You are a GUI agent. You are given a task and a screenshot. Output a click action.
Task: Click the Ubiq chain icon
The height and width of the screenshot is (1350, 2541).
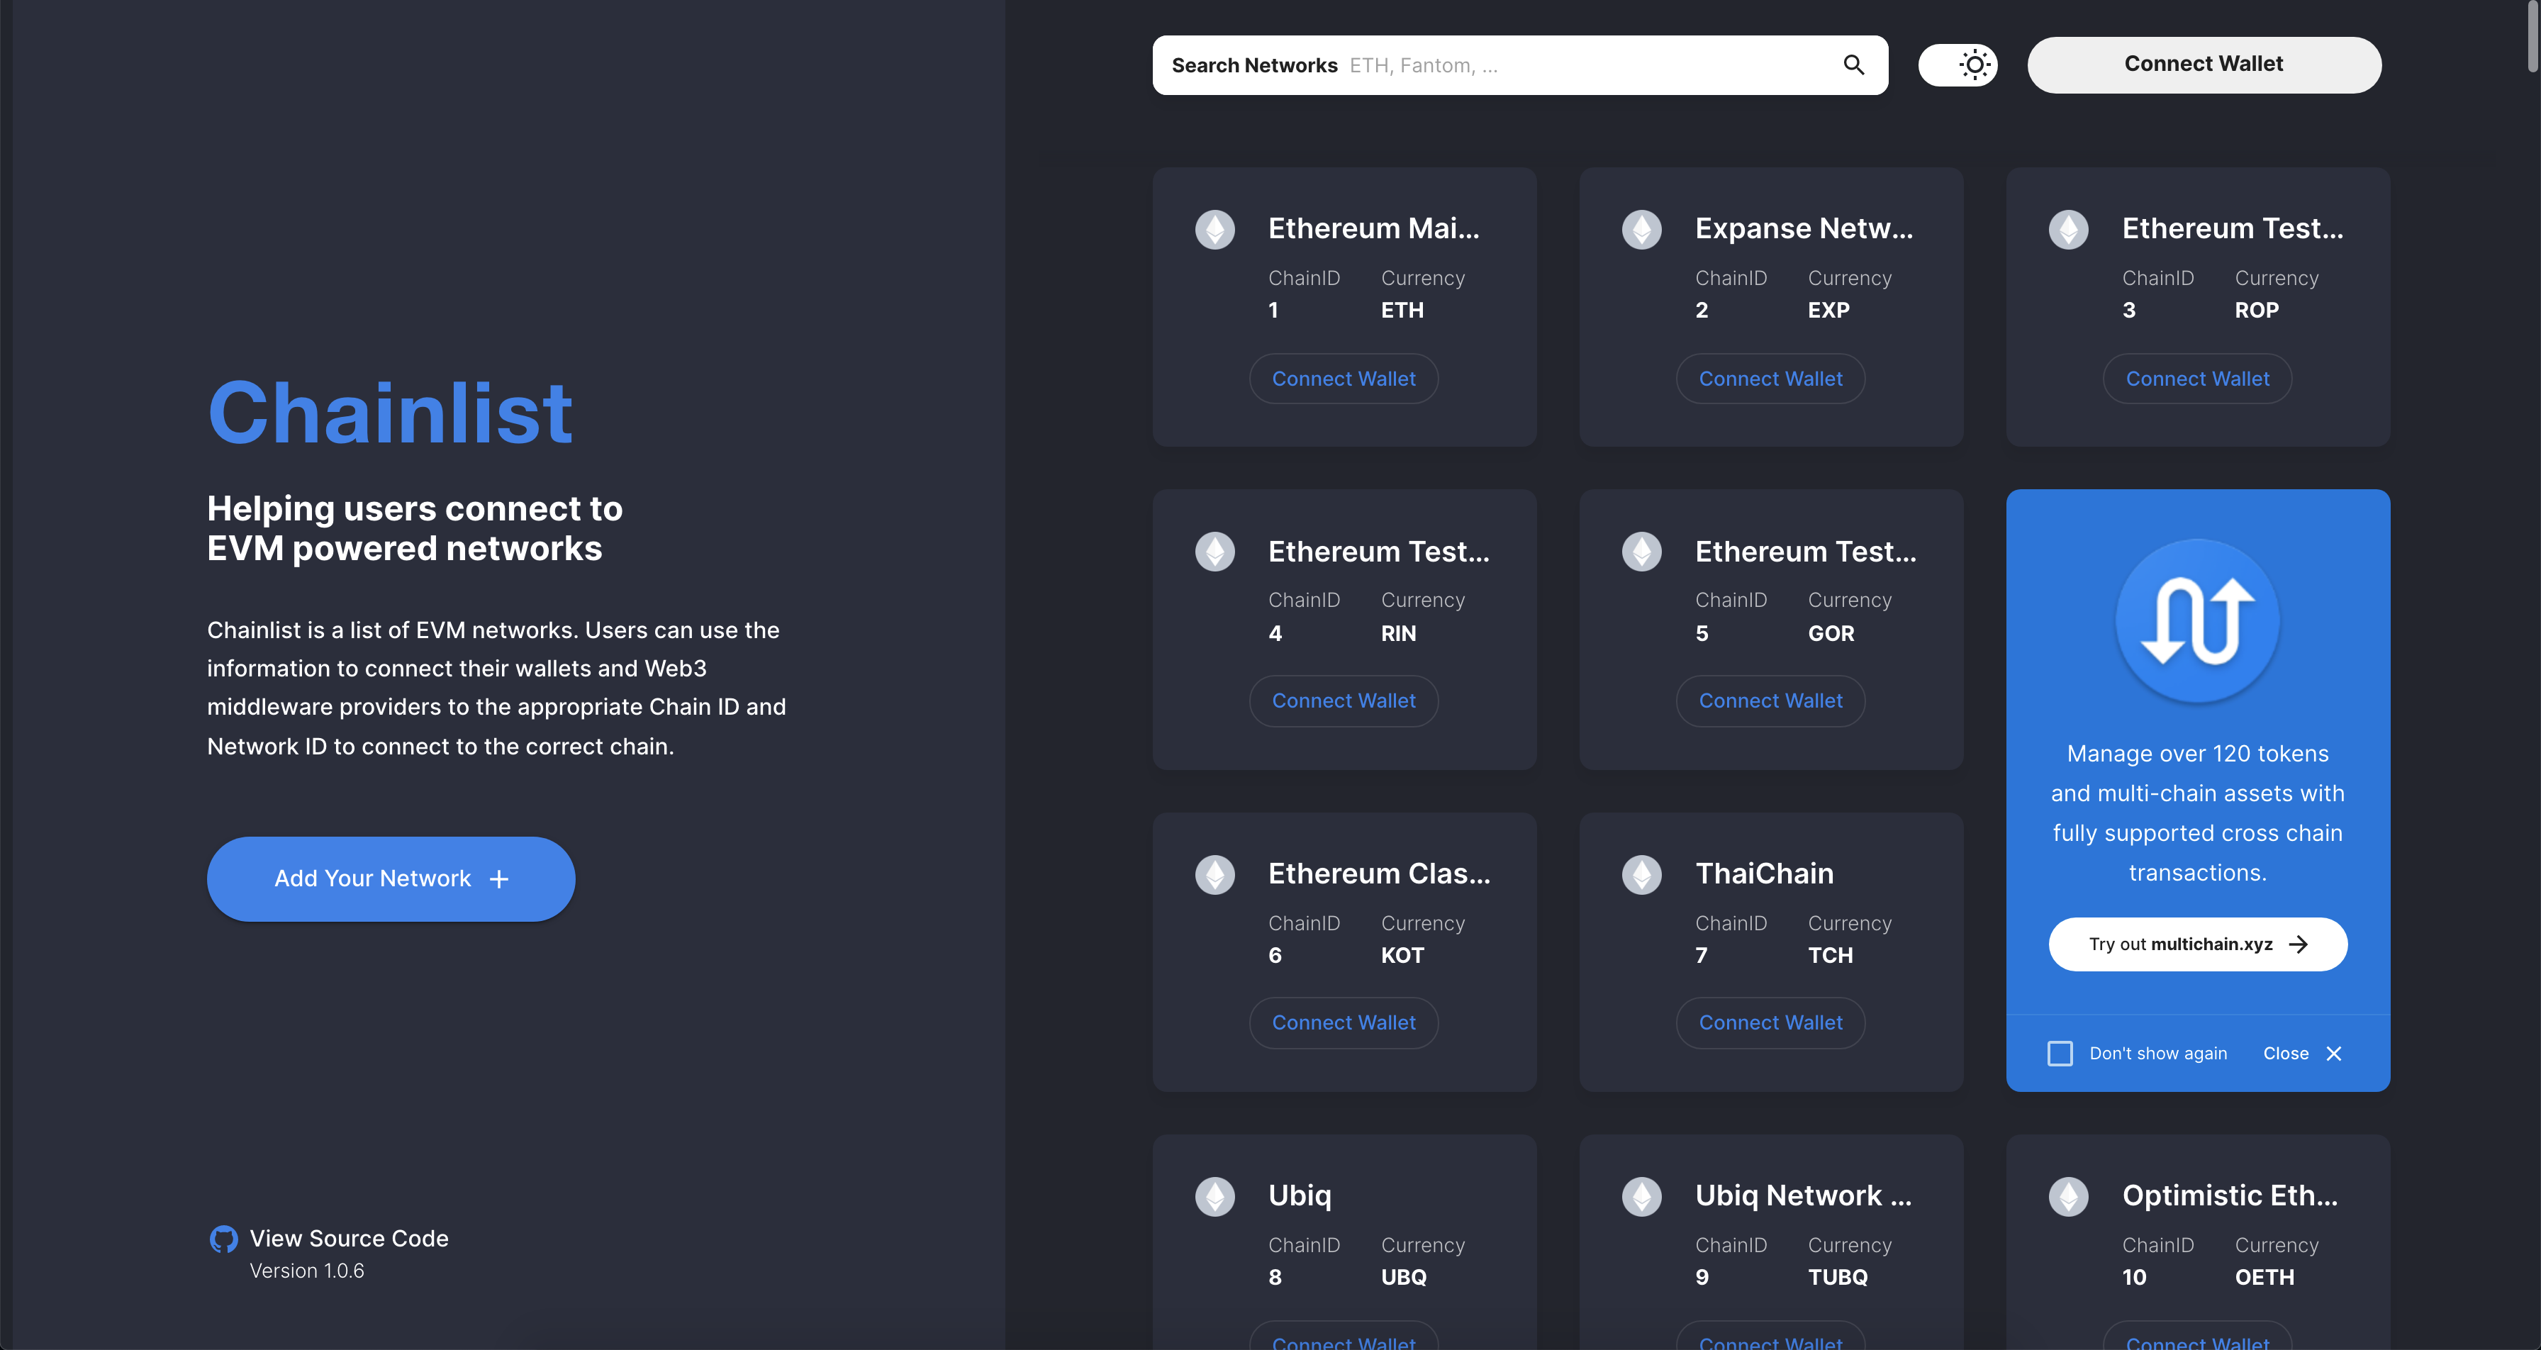click(1214, 1196)
